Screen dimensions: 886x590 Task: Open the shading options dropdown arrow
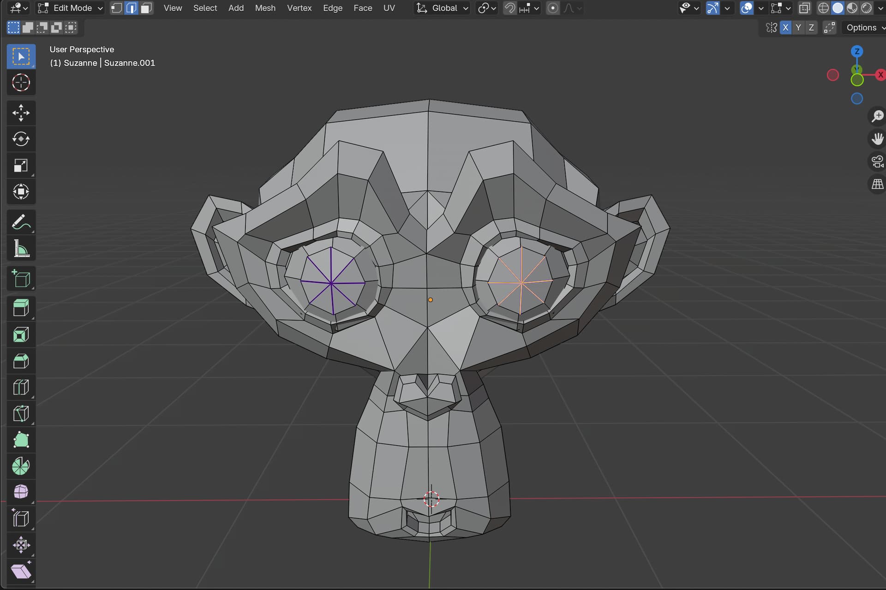880,8
